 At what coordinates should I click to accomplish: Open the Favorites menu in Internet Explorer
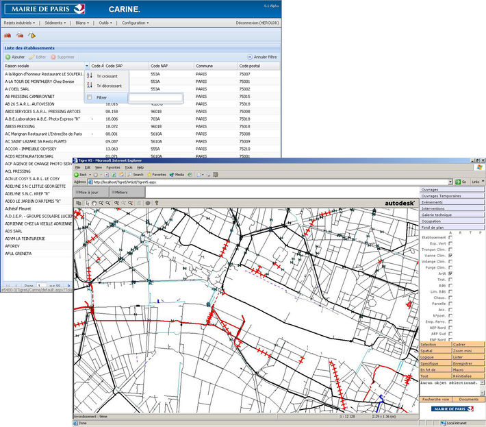pyautogui.click(x=113, y=167)
